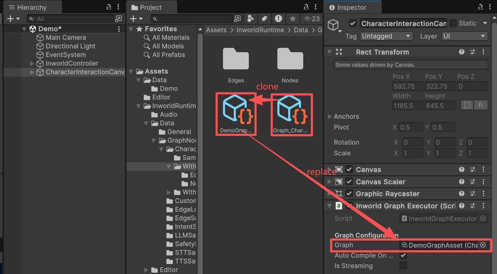Toggle the Static checkbox
The height and width of the screenshot is (274, 497).
pos(453,23)
